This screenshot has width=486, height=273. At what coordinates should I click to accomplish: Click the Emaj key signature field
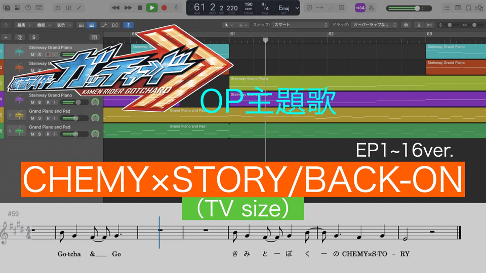pyautogui.click(x=283, y=8)
